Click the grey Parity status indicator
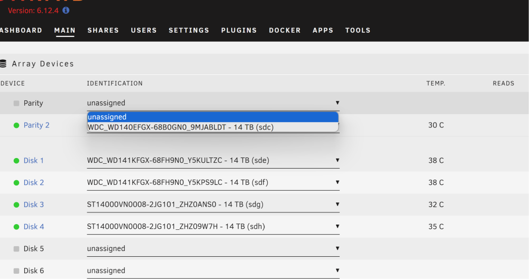529x279 pixels. point(16,103)
